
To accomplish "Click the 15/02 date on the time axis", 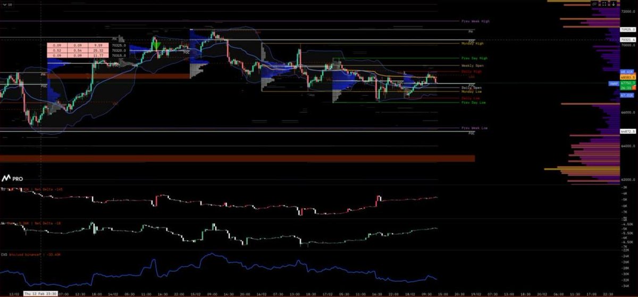I will [x=197, y=293].
